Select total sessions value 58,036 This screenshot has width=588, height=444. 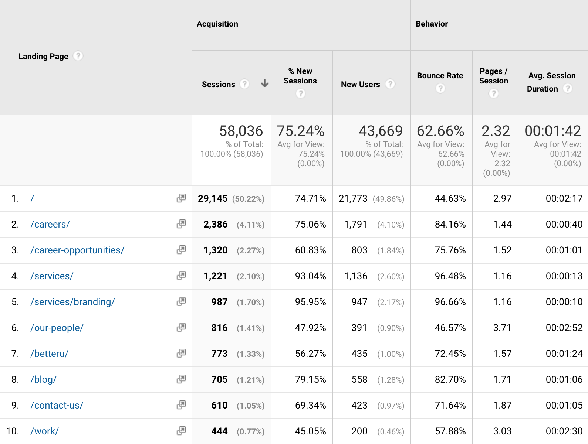click(x=241, y=131)
